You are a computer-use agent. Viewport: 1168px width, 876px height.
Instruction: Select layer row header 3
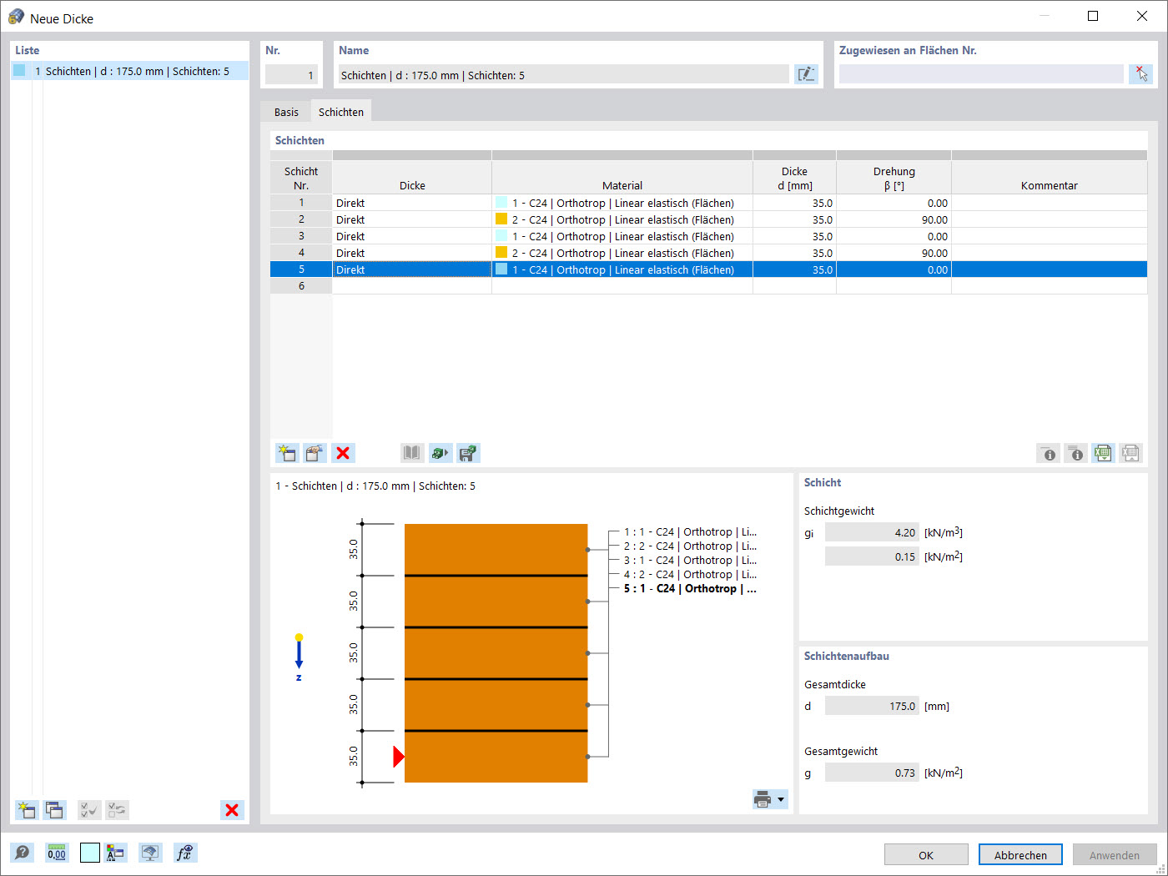[x=301, y=236]
